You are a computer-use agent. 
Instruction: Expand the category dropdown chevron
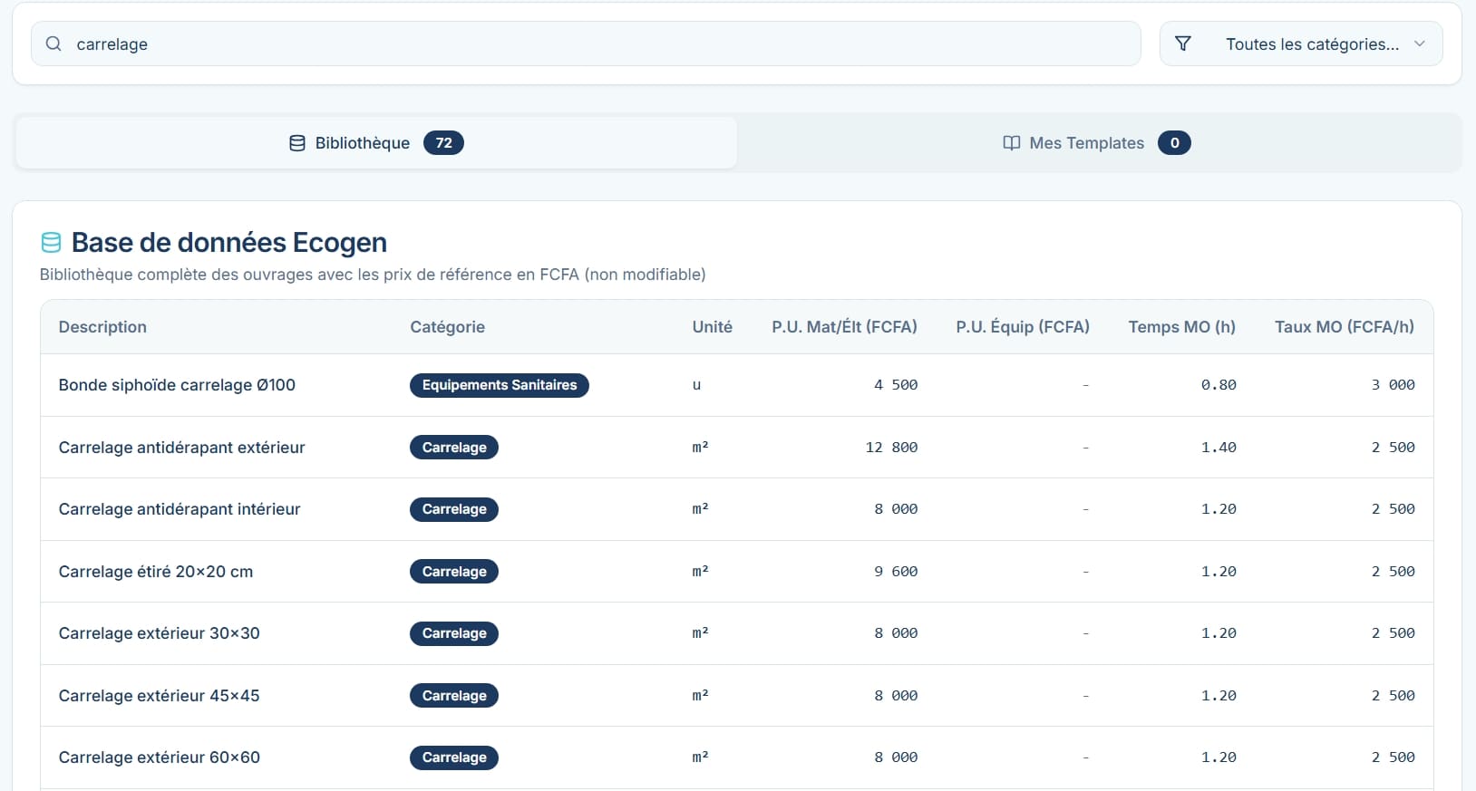click(1420, 43)
